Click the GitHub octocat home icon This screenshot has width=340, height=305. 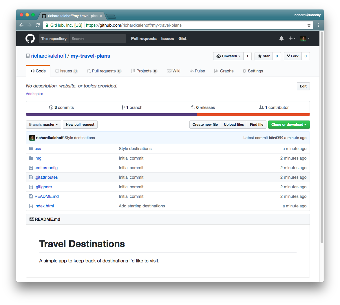coord(30,38)
